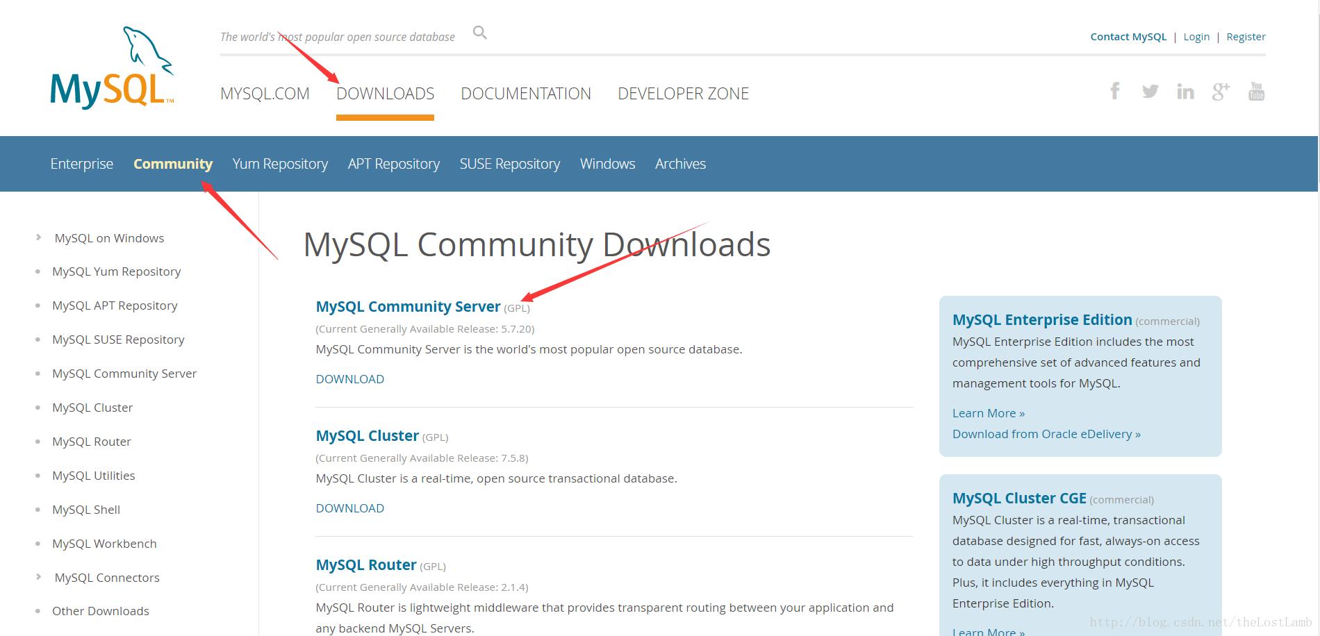Open MySQL's Facebook page icon

1115,90
